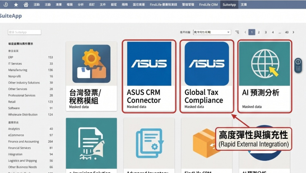
Task: Select page 2 in pagination
Action: pos(258,32)
